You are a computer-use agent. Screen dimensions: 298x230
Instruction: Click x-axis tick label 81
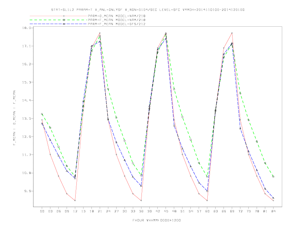pos(265,211)
